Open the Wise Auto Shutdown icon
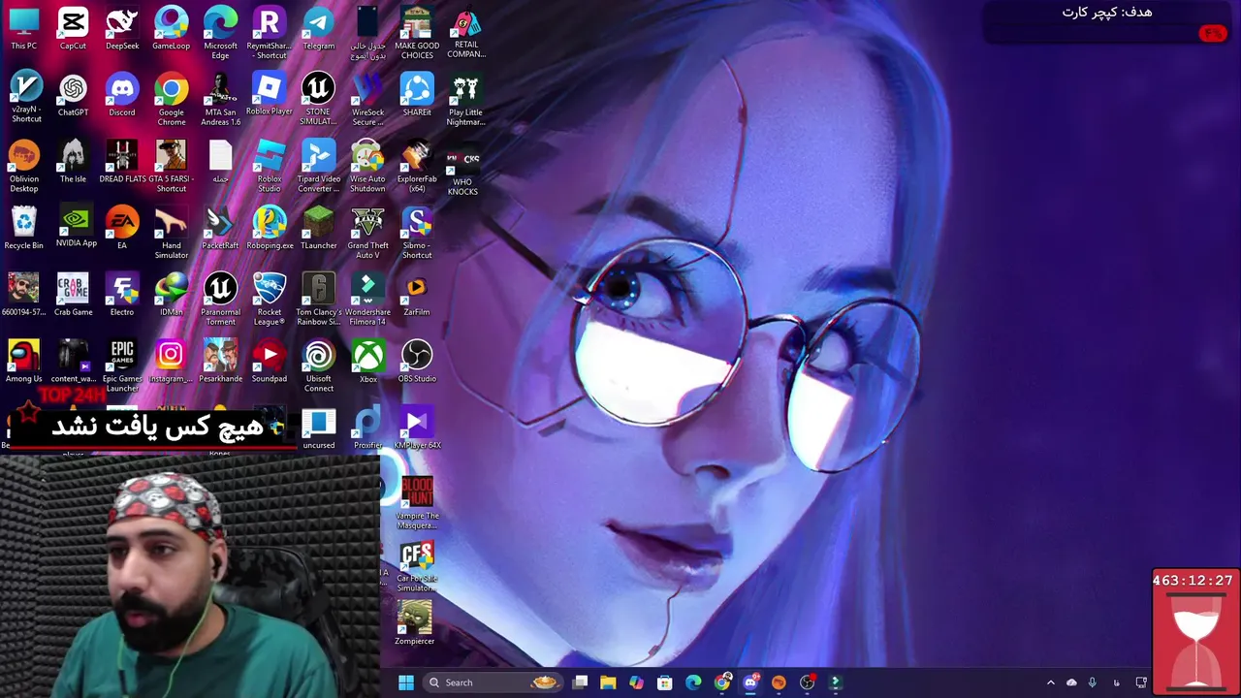The width and height of the screenshot is (1241, 698). coord(367,166)
